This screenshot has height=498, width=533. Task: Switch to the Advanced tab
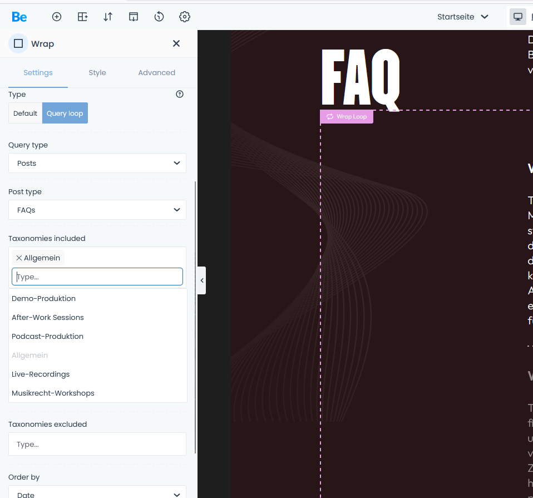click(x=156, y=72)
